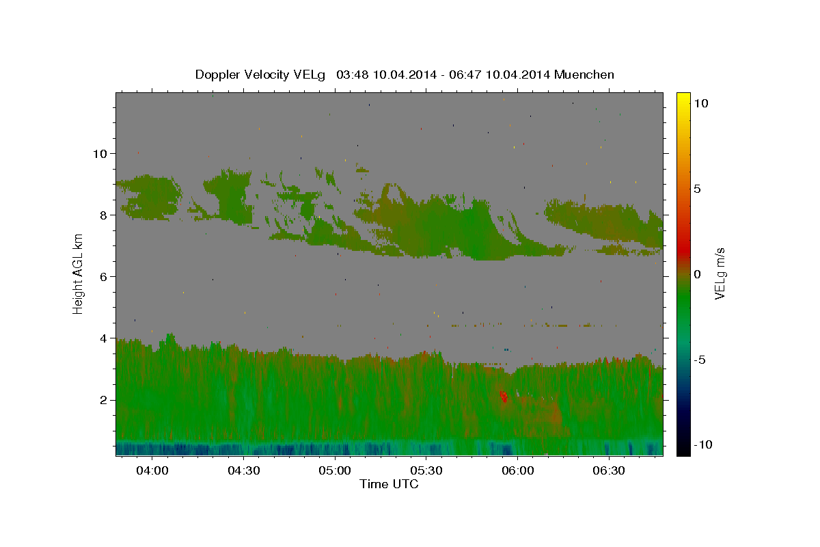Click the 06:00 time tick label
The height and width of the screenshot is (547, 820).
pos(518,471)
